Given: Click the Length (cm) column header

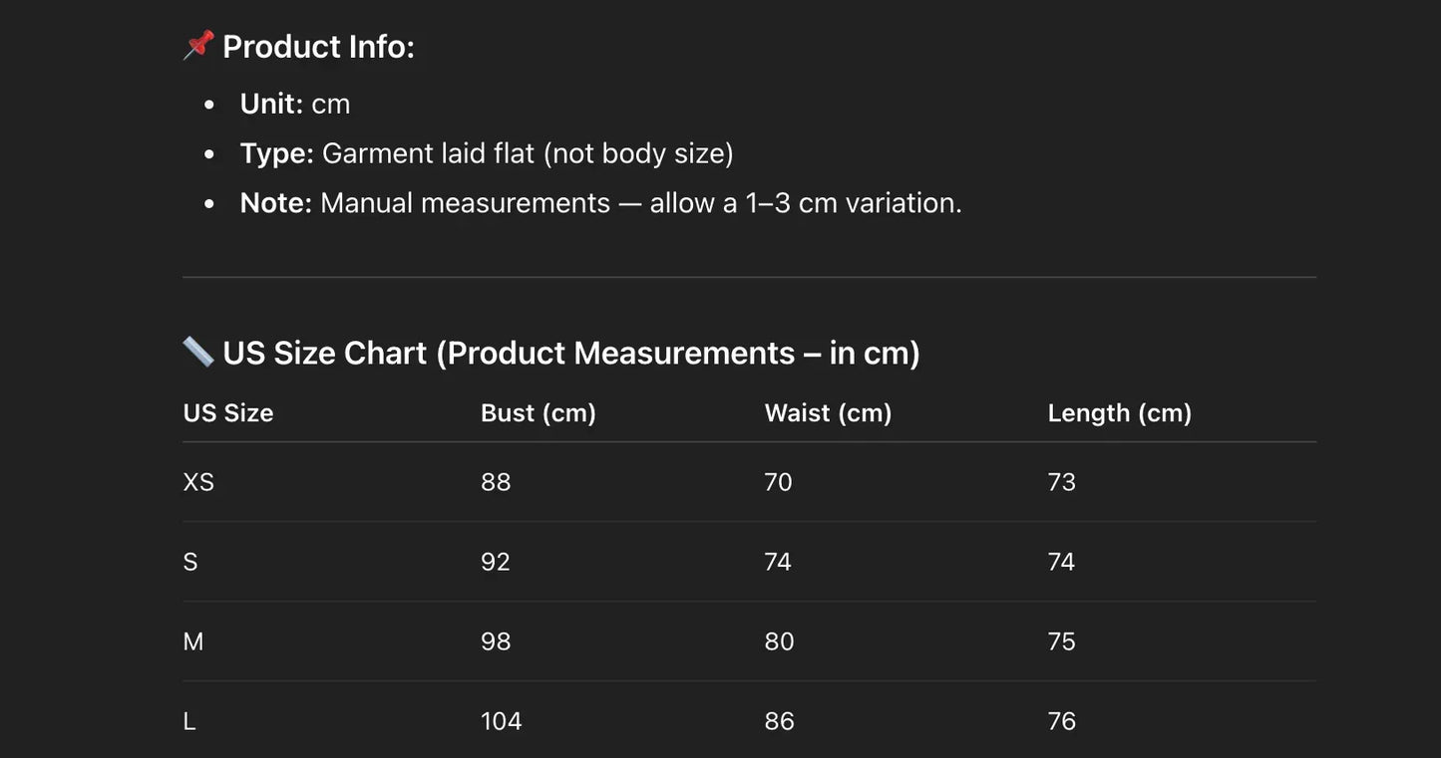Looking at the screenshot, I should tap(1119, 413).
